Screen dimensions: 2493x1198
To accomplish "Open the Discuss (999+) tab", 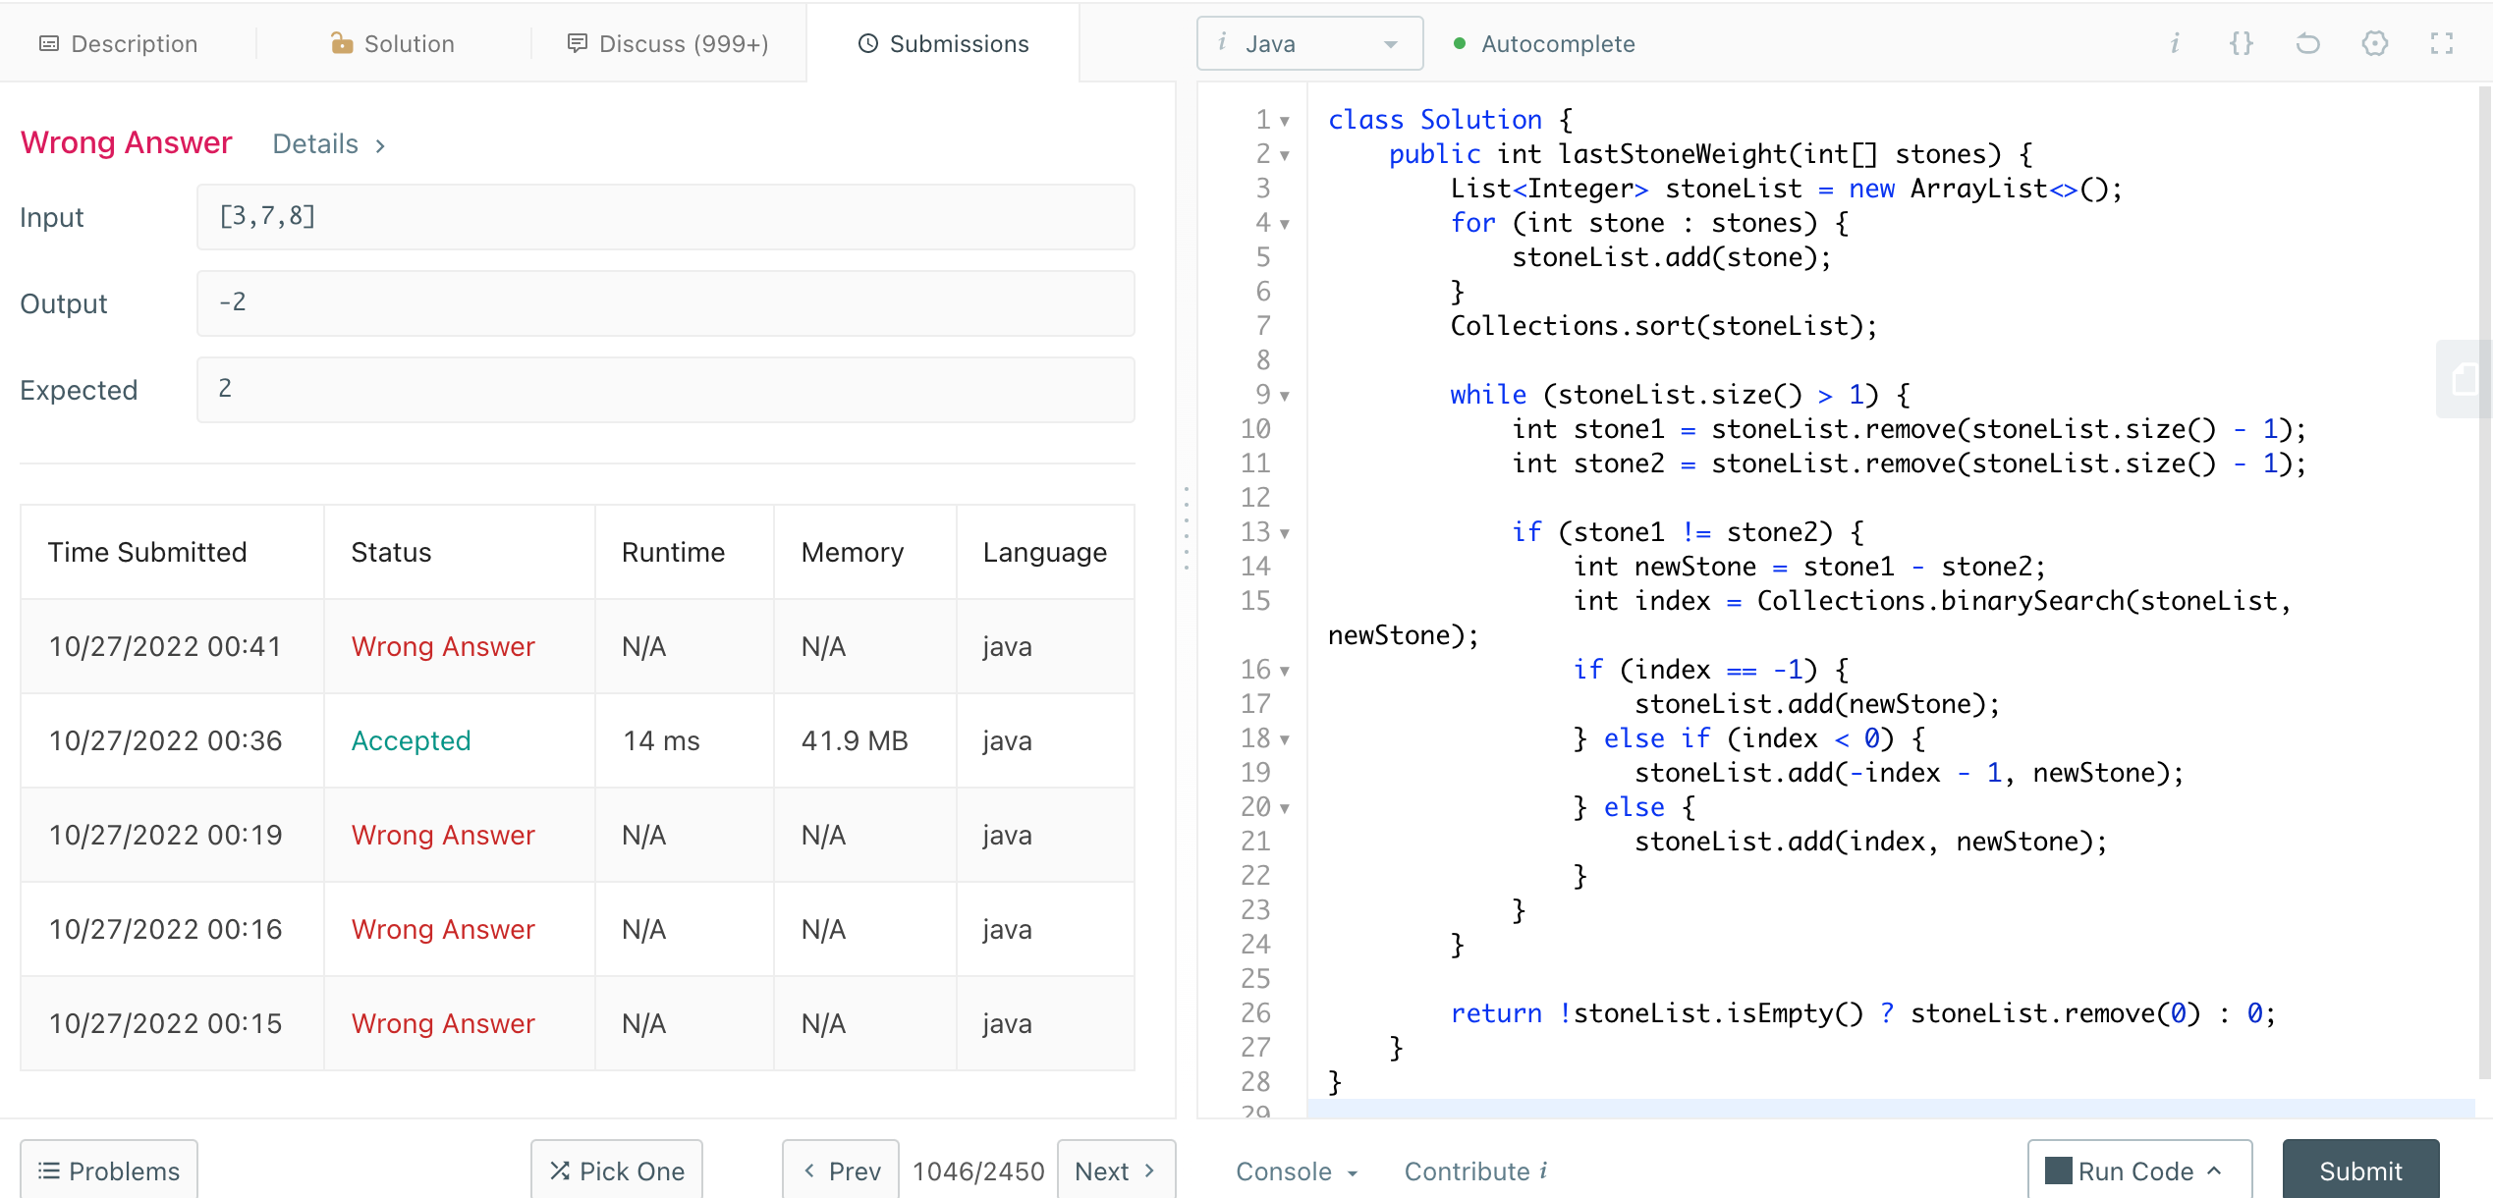I will (x=668, y=43).
